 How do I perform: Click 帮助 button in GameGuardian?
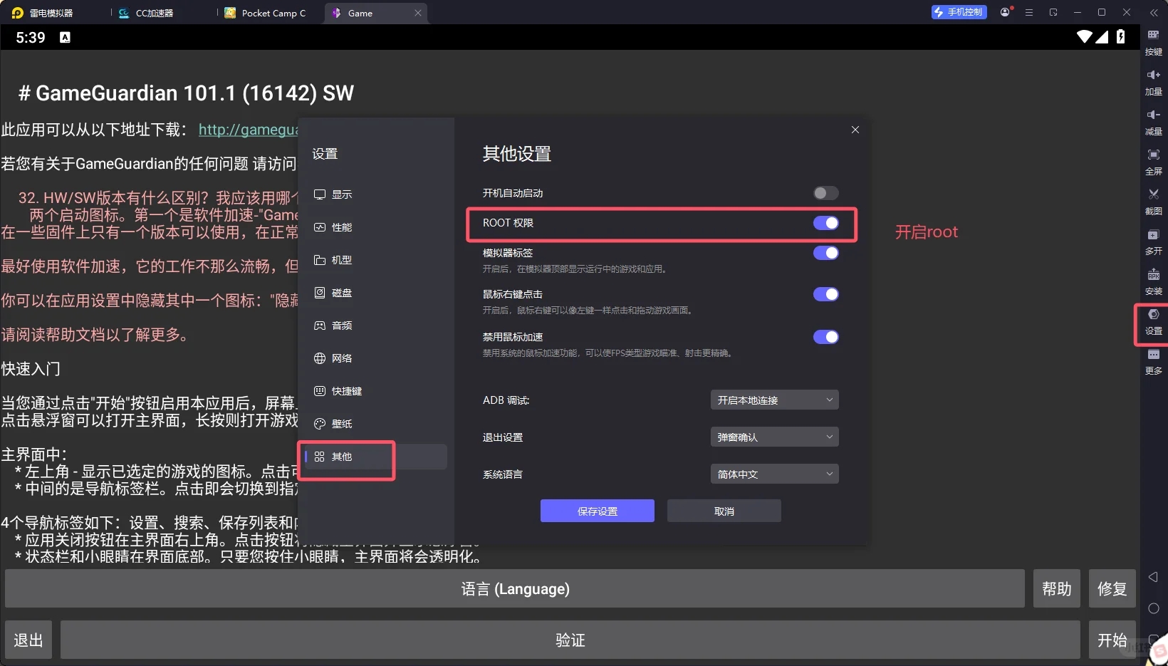(1057, 588)
